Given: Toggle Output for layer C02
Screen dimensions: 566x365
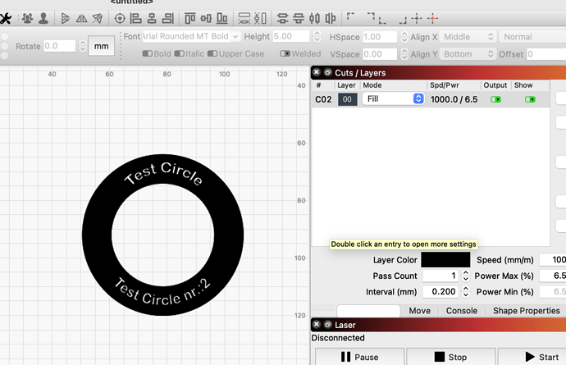Looking at the screenshot, I should (x=495, y=99).
